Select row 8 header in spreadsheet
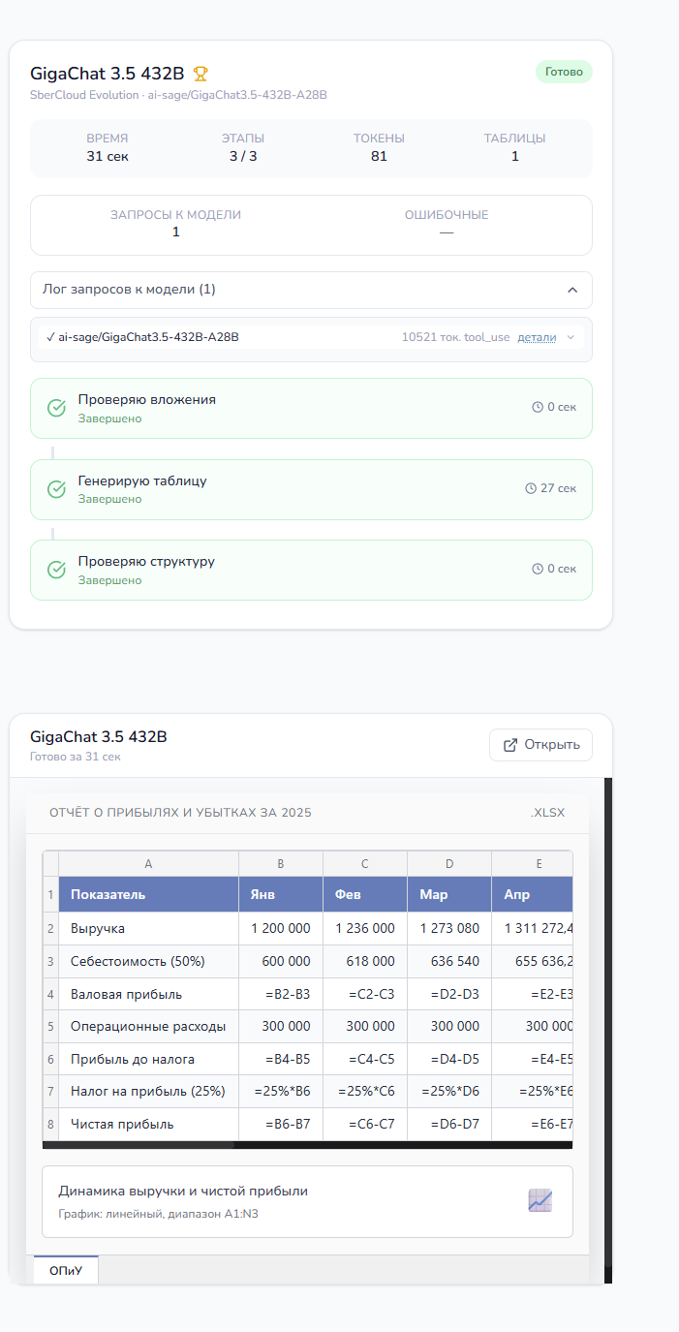Image resolution: width=679 pixels, height=1332 pixels. tap(50, 1124)
